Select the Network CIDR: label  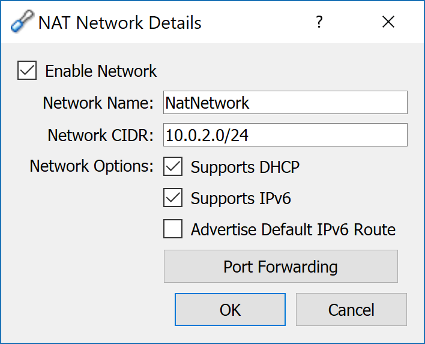(101, 135)
